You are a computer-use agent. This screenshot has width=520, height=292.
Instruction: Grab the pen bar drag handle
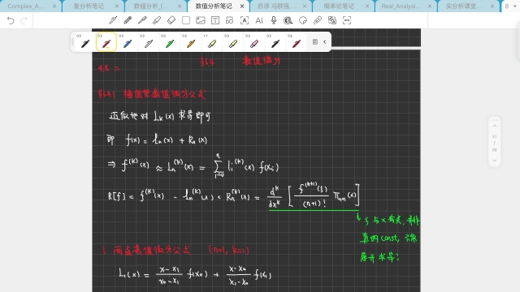coord(72,42)
